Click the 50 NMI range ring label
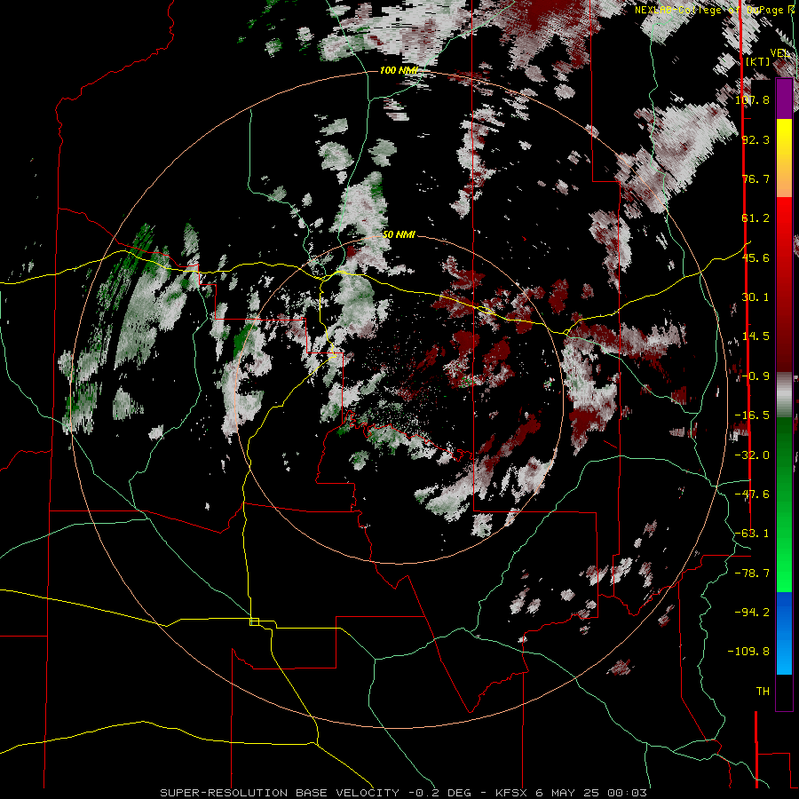The width and height of the screenshot is (799, 799). [x=399, y=234]
